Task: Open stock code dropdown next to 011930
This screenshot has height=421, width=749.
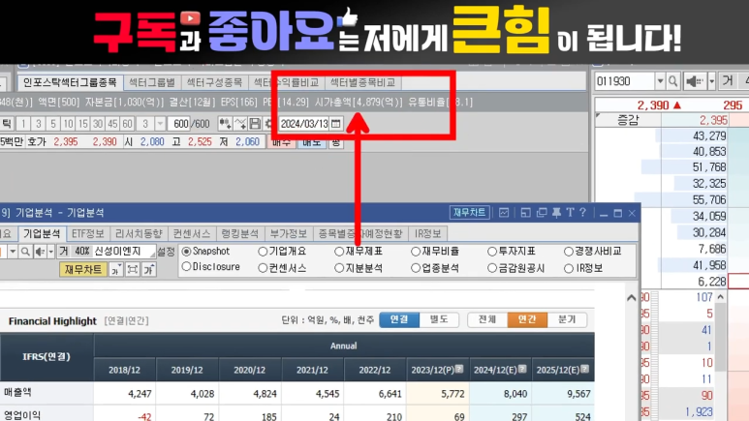Action: point(660,81)
